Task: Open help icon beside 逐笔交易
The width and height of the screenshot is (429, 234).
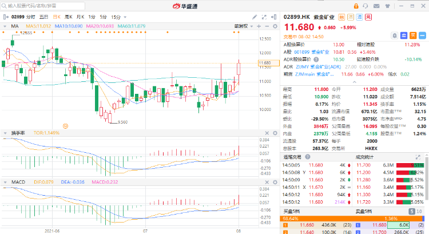Action: coord(308,157)
